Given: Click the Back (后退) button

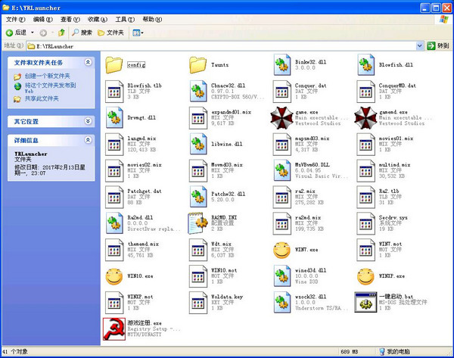Looking at the screenshot, I should (17, 33).
